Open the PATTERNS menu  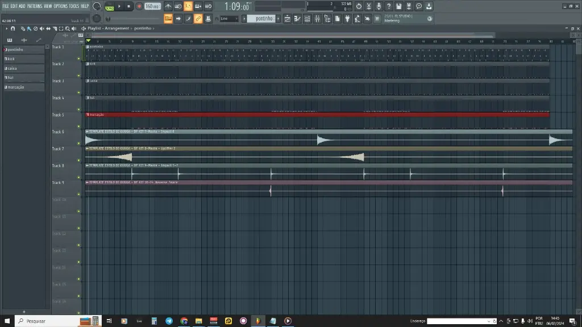35,6
